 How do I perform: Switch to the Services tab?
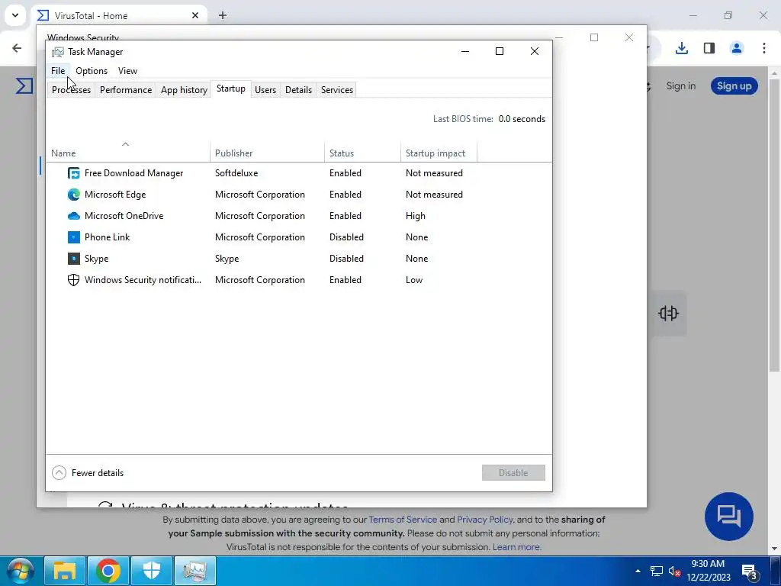pyautogui.click(x=336, y=90)
